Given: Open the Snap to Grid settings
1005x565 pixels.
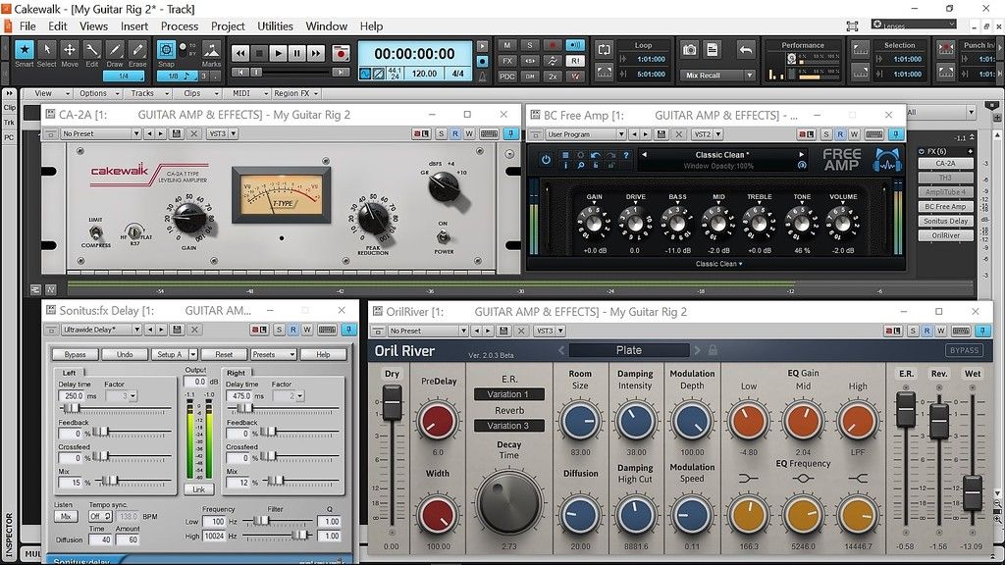Looking at the screenshot, I should 165,49.
